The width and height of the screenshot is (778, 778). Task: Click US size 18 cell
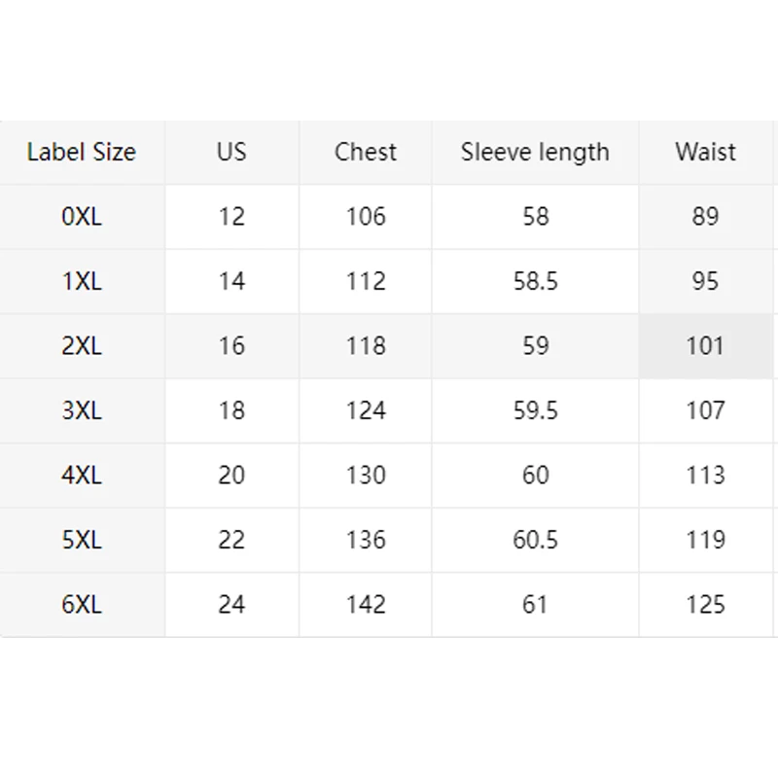click(x=231, y=410)
